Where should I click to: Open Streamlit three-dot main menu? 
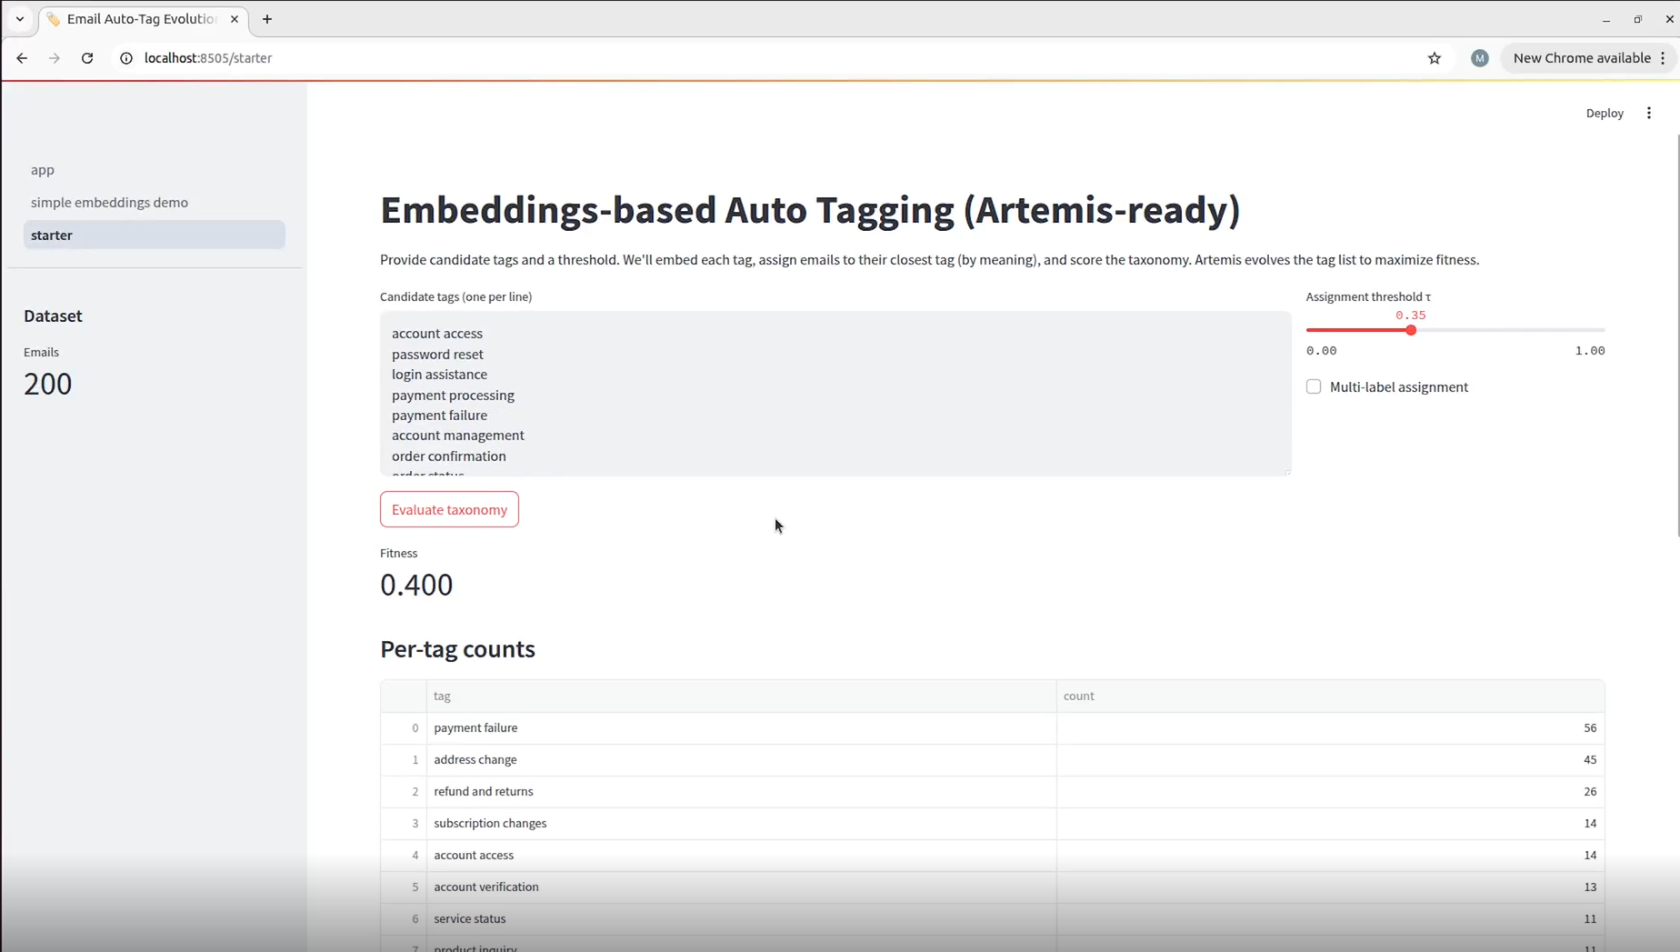1648,114
